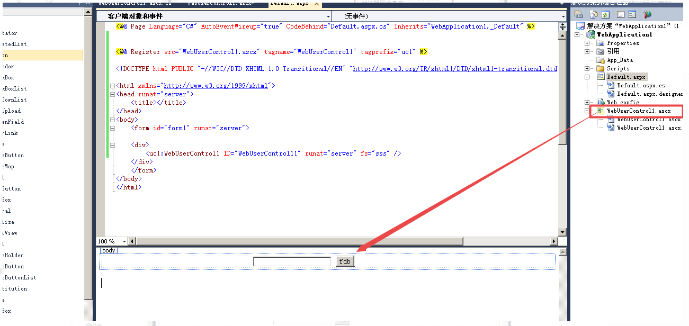Click the <title></title> code line
The image size is (689, 326).
point(159,103)
